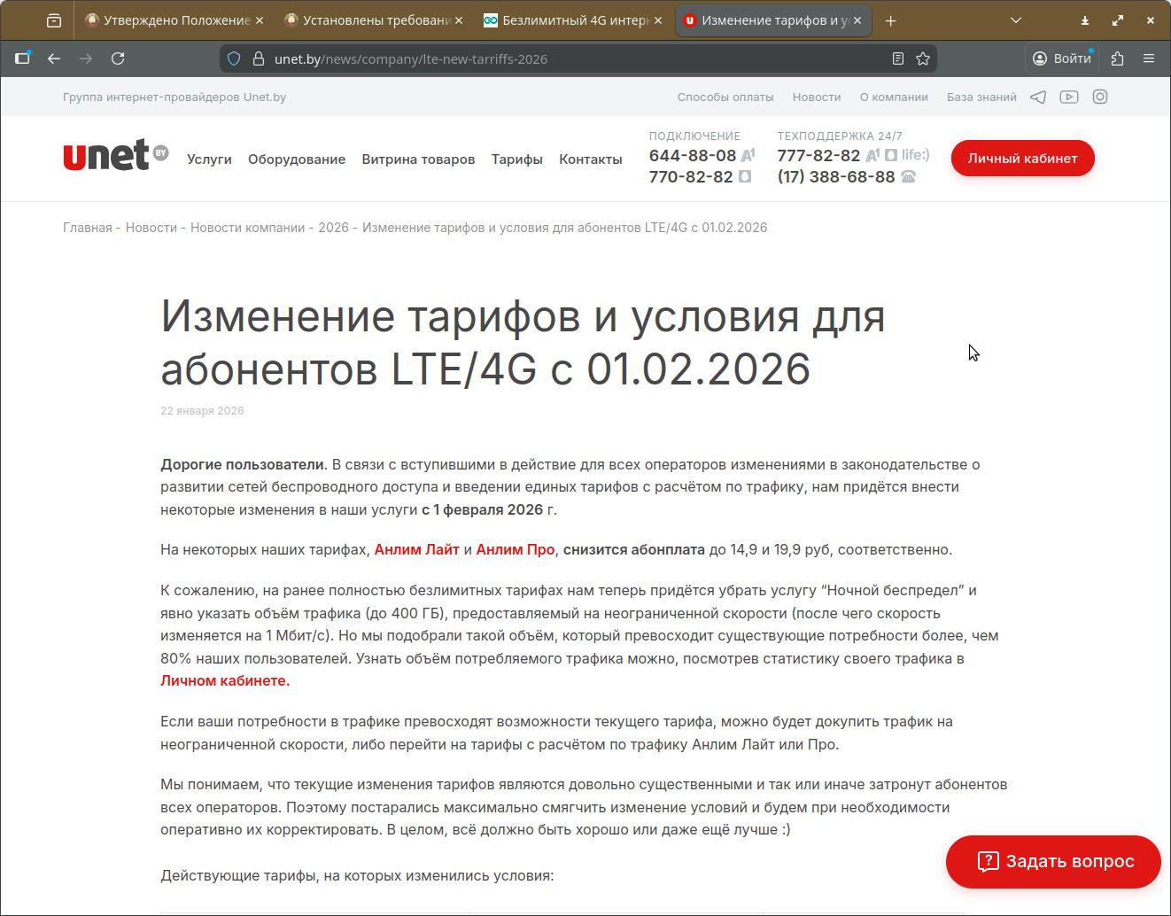Open the Firefox application menu

point(1149,58)
